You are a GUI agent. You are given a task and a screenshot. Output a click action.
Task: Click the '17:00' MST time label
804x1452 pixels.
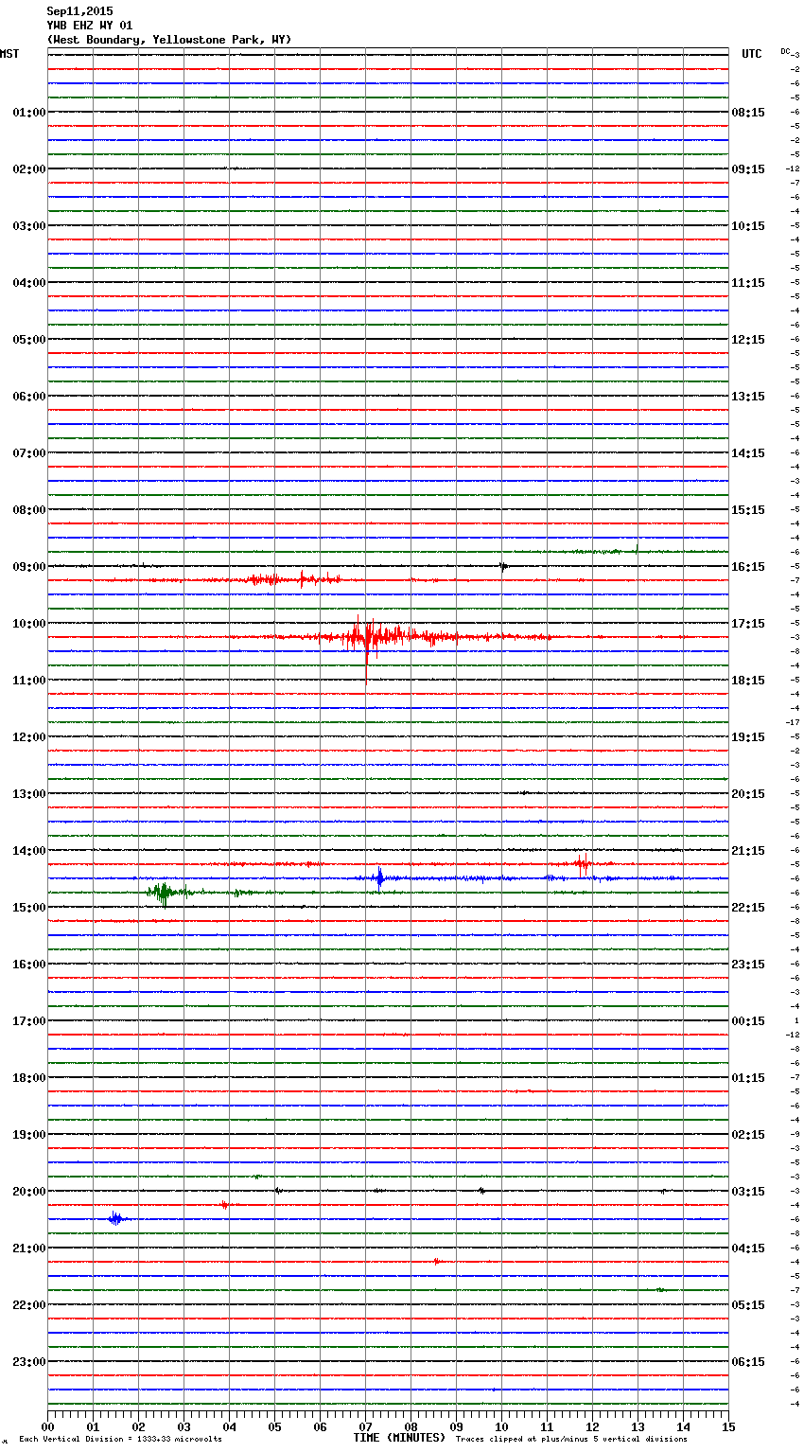point(29,1021)
